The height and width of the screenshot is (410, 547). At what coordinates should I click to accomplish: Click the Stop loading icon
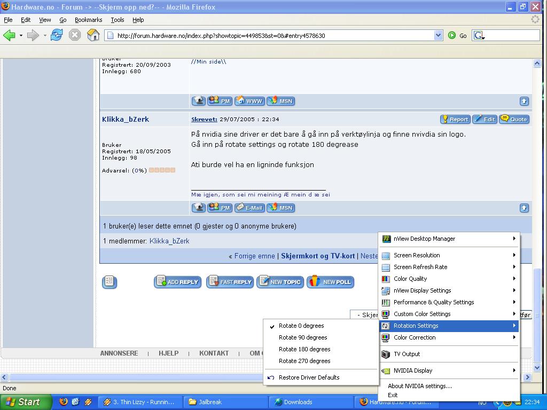(75, 35)
